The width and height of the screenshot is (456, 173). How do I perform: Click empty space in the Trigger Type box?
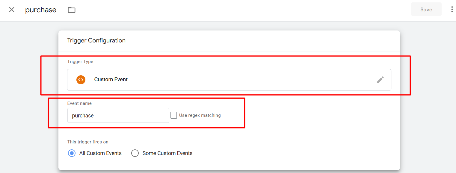[x=240, y=80]
